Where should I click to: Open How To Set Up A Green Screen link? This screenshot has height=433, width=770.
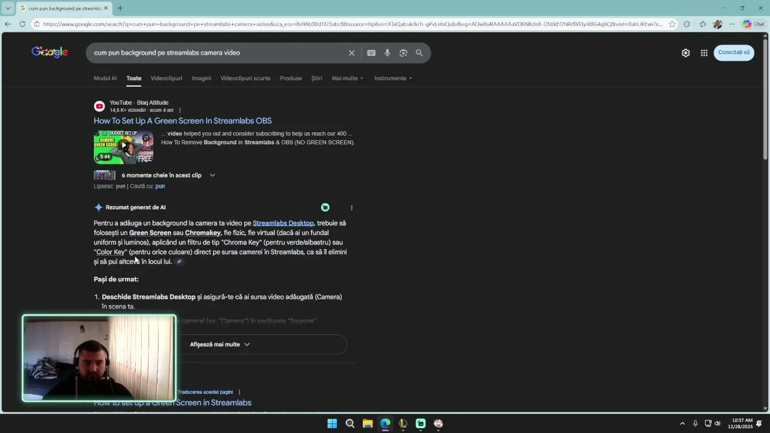[x=183, y=121]
